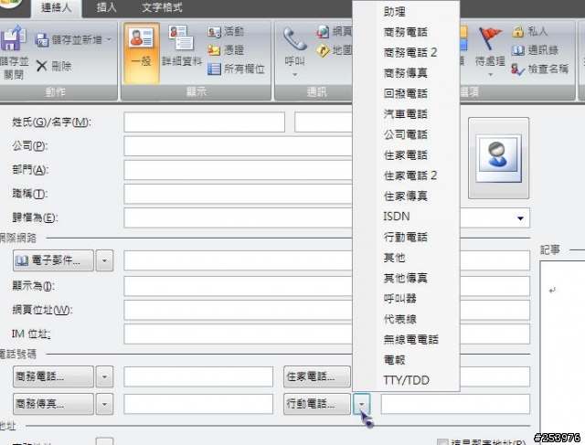
Task: Select 行動電話 in the dropdown list
Action: click(x=406, y=238)
